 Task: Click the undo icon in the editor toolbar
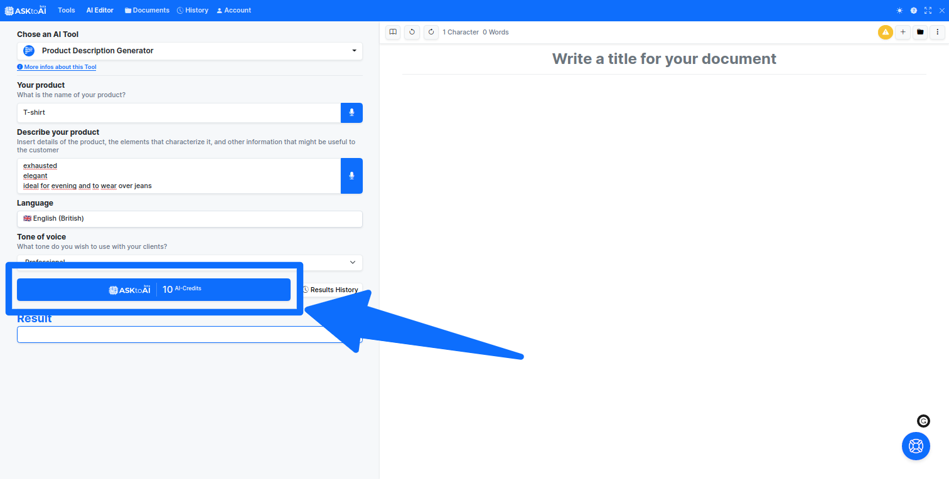pyautogui.click(x=412, y=32)
